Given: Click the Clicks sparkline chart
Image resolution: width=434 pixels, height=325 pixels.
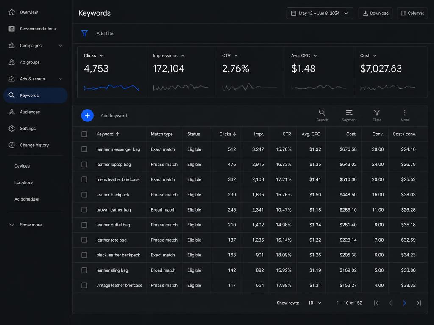Looking at the screenshot, I should click(111, 88).
